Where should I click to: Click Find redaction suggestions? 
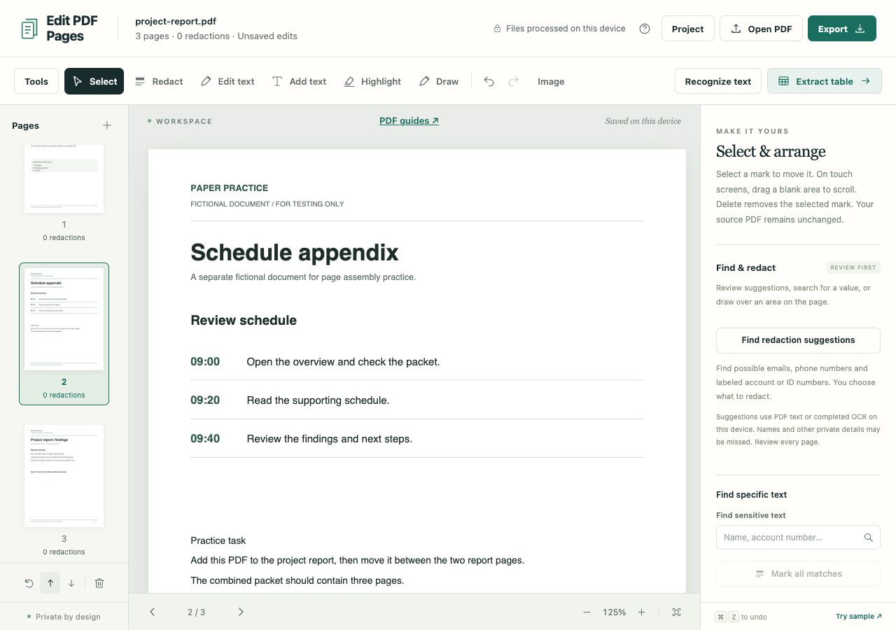pyautogui.click(x=798, y=340)
